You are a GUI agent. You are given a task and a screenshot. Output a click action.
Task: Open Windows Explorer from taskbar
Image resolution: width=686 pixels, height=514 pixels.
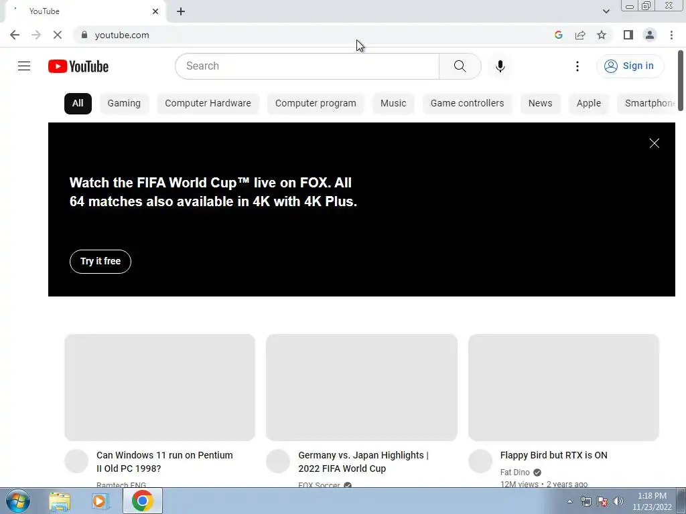[60, 501]
